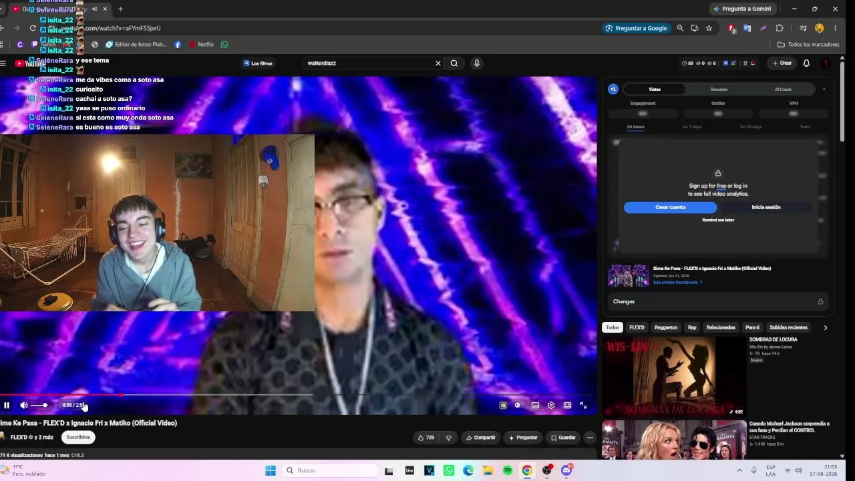The image size is (855, 481).
Task: Like the video with 739 likes
Action: 425,438
